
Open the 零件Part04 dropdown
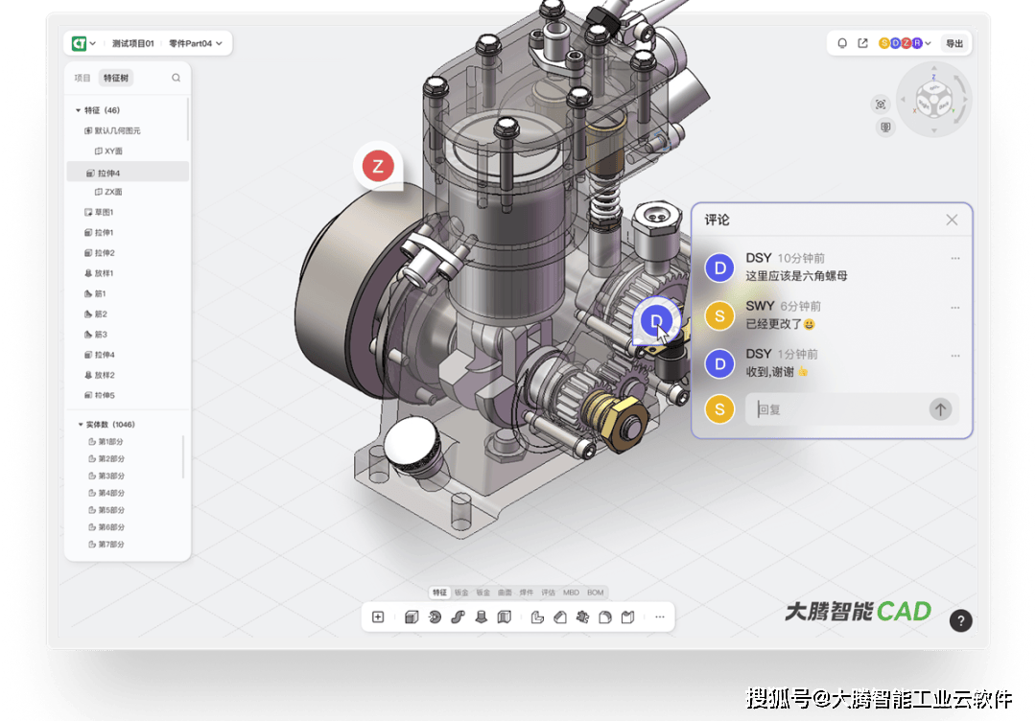196,43
